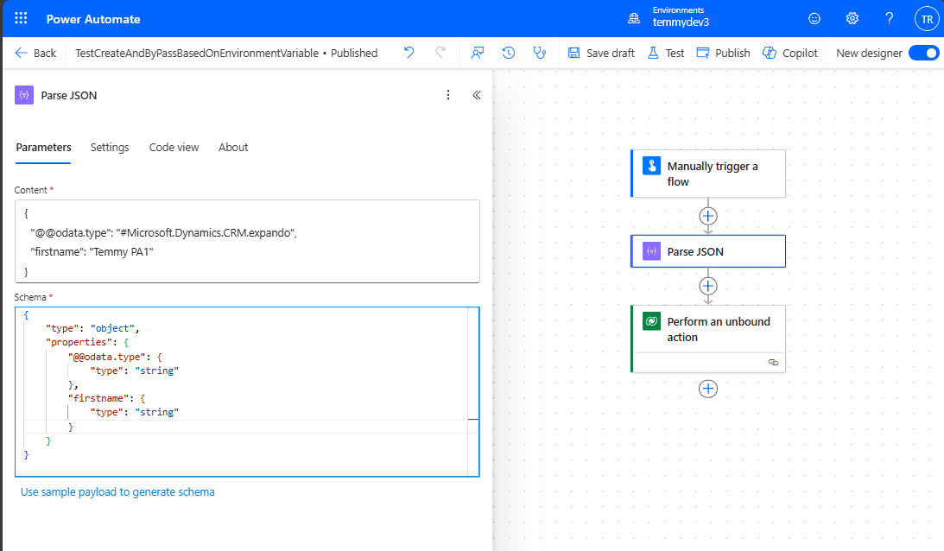This screenshot has height=551, width=944.
Task: Click the Schema editor scrollbar
Action: point(473,391)
